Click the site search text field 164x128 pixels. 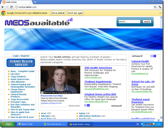coord(129,22)
